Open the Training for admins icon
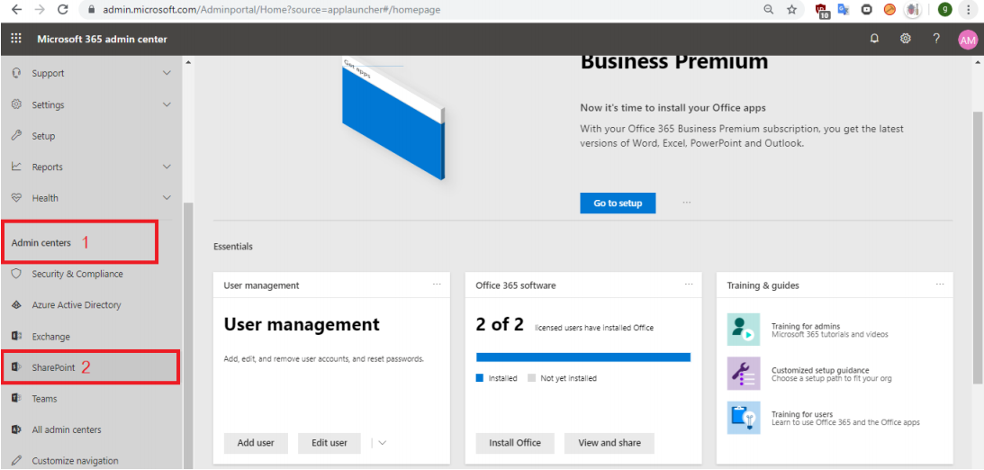Image resolution: width=984 pixels, height=470 pixels. click(x=743, y=330)
